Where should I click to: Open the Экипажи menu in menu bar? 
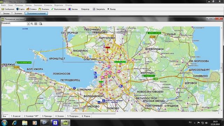coord(38,5)
